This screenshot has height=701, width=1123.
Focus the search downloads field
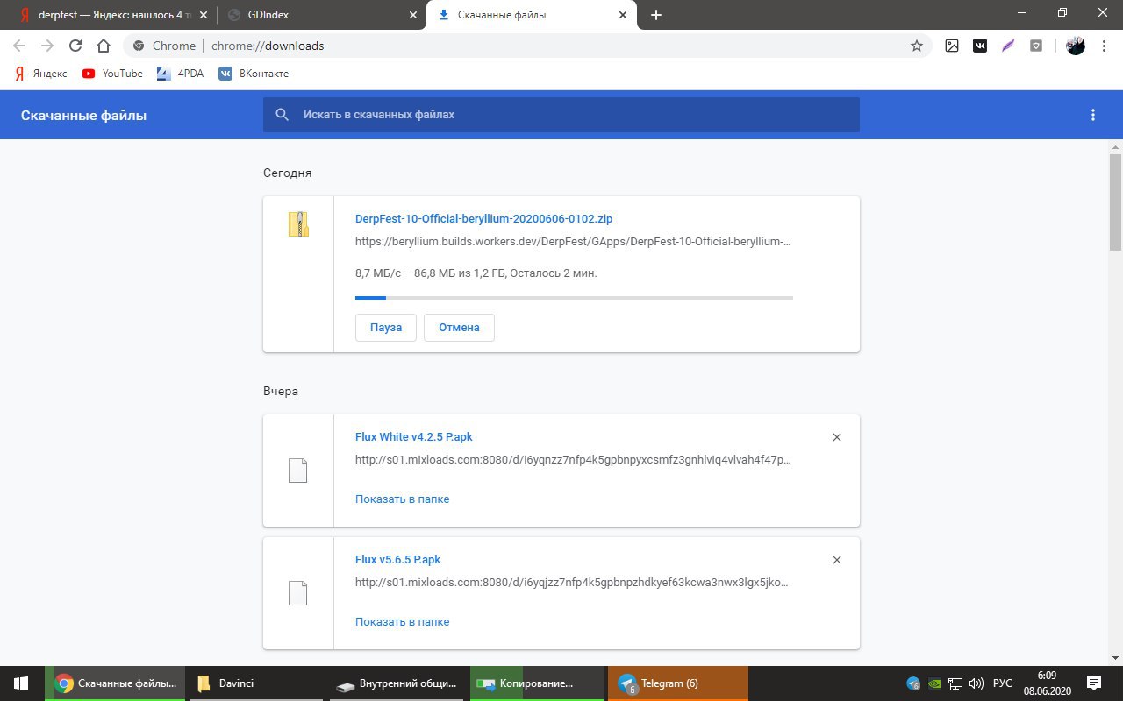coord(561,115)
